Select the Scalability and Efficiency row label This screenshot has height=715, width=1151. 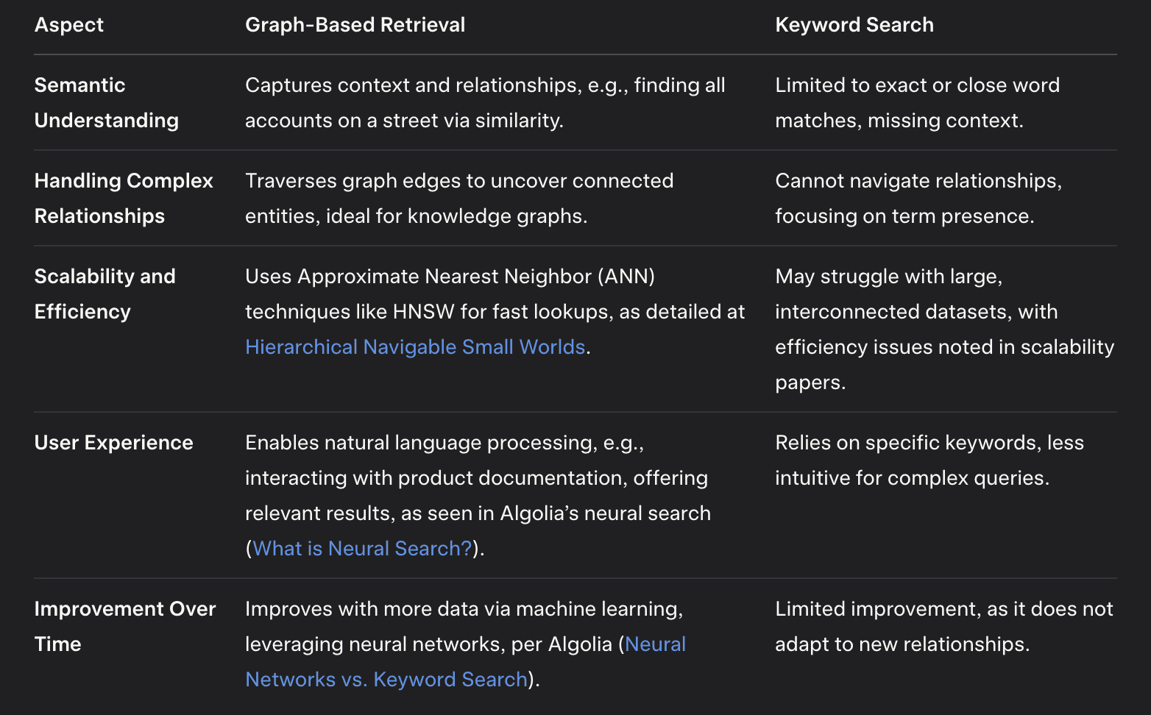click(x=105, y=294)
